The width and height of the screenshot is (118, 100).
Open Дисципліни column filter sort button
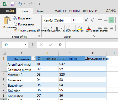pos(33,59)
